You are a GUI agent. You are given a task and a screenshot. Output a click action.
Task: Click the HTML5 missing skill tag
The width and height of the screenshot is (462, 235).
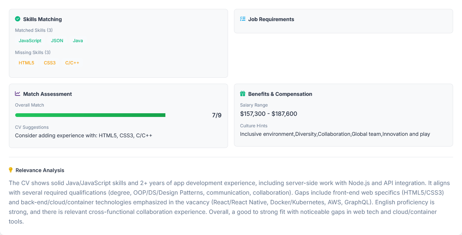coord(26,63)
